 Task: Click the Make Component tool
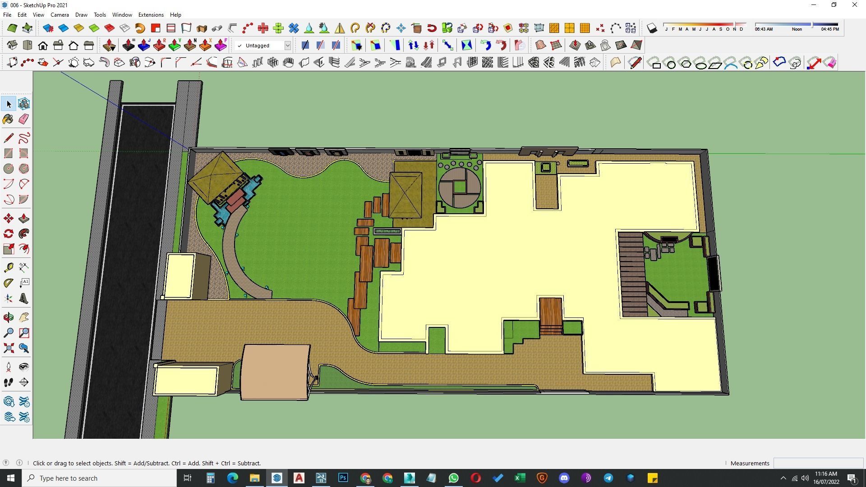(x=24, y=104)
